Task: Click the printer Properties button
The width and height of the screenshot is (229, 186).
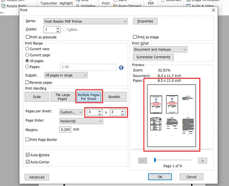Action: click(x=145, y=21)
